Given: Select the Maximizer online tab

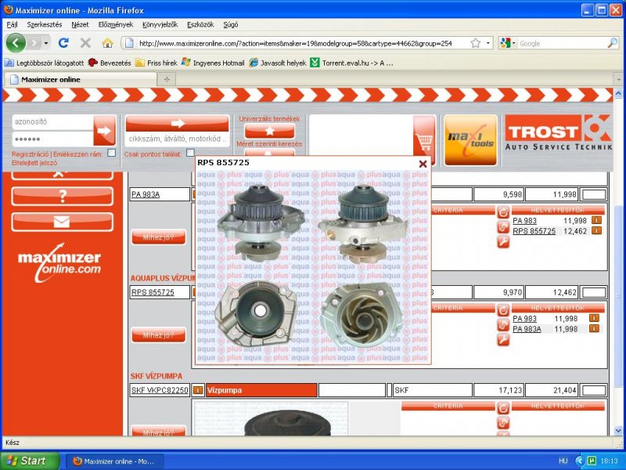Looking at the screenshot, I should (80, 80).
